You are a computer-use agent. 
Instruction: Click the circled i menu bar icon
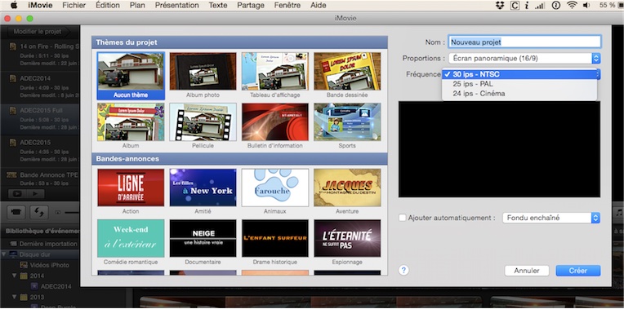(556, 5)
